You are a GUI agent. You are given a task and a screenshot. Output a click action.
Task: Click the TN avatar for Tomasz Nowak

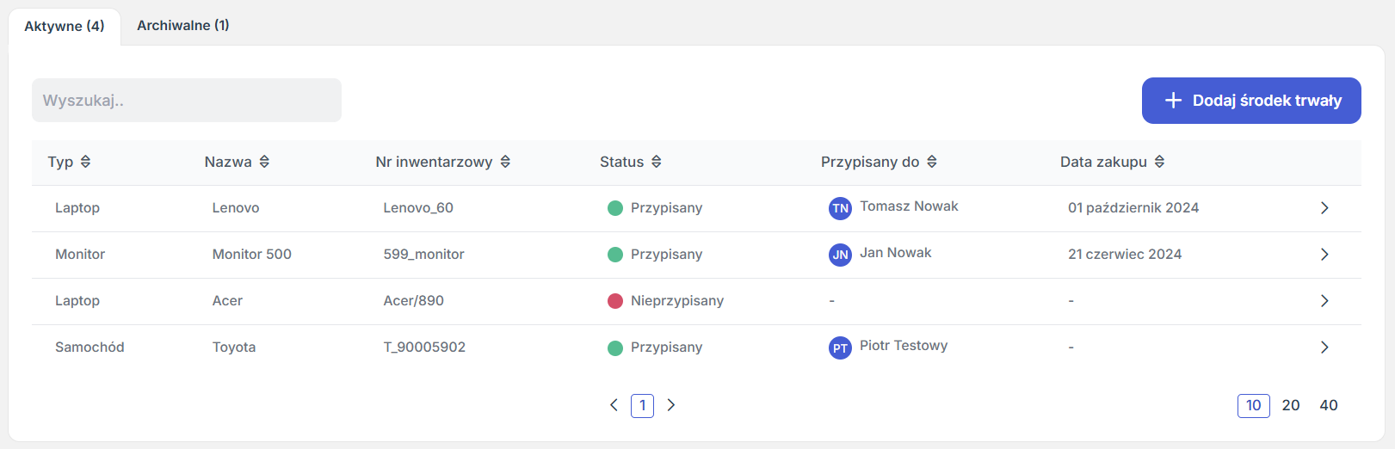(840, 208)
